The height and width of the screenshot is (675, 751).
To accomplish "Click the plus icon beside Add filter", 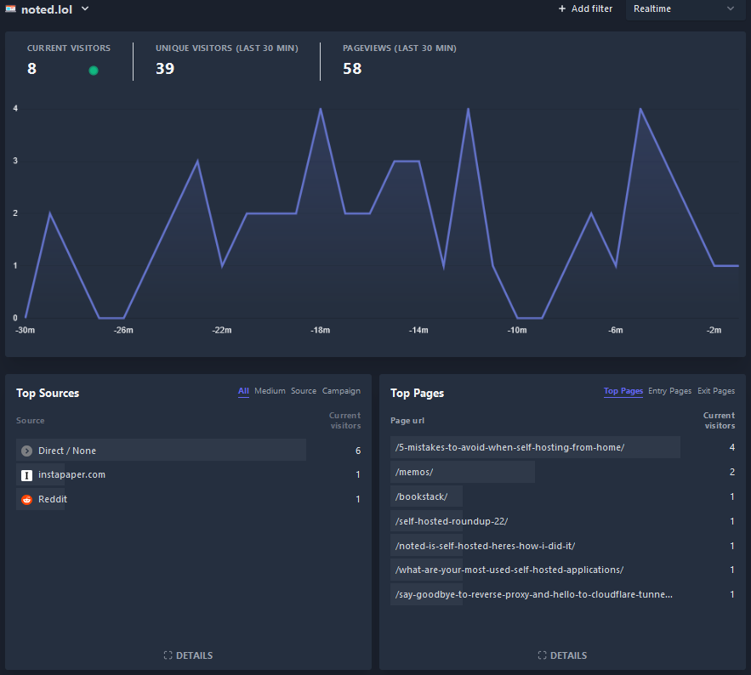I will point(561,9).
